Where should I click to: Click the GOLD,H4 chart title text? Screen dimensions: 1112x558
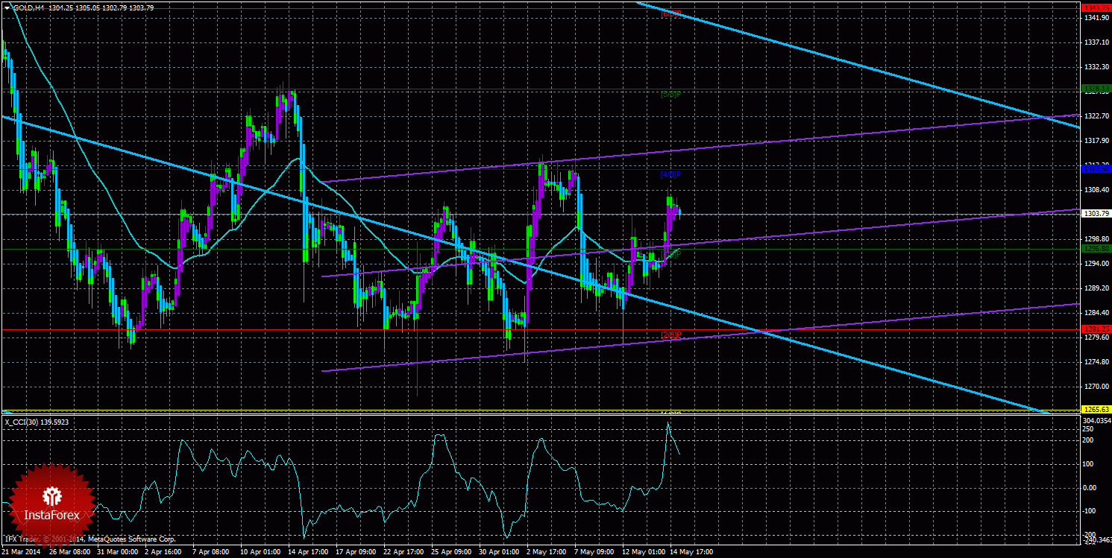[x=30, y=7]
